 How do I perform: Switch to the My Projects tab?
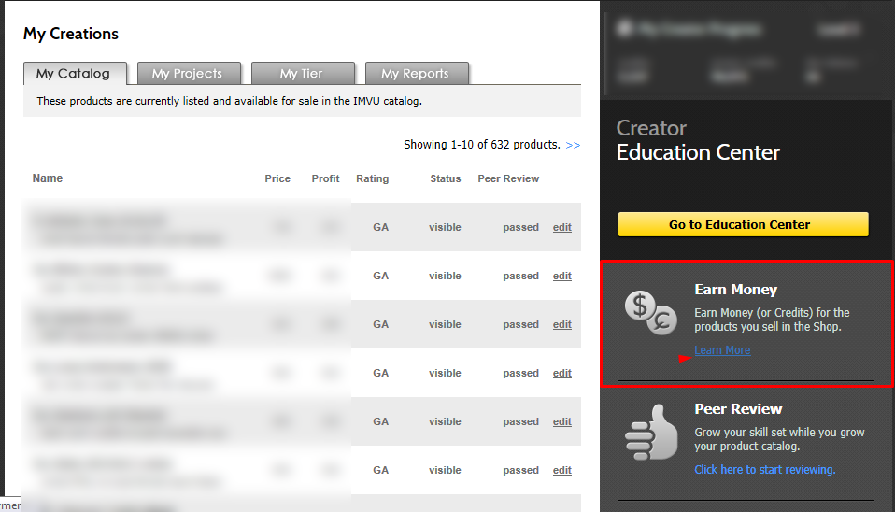click(x=188, y=73)
